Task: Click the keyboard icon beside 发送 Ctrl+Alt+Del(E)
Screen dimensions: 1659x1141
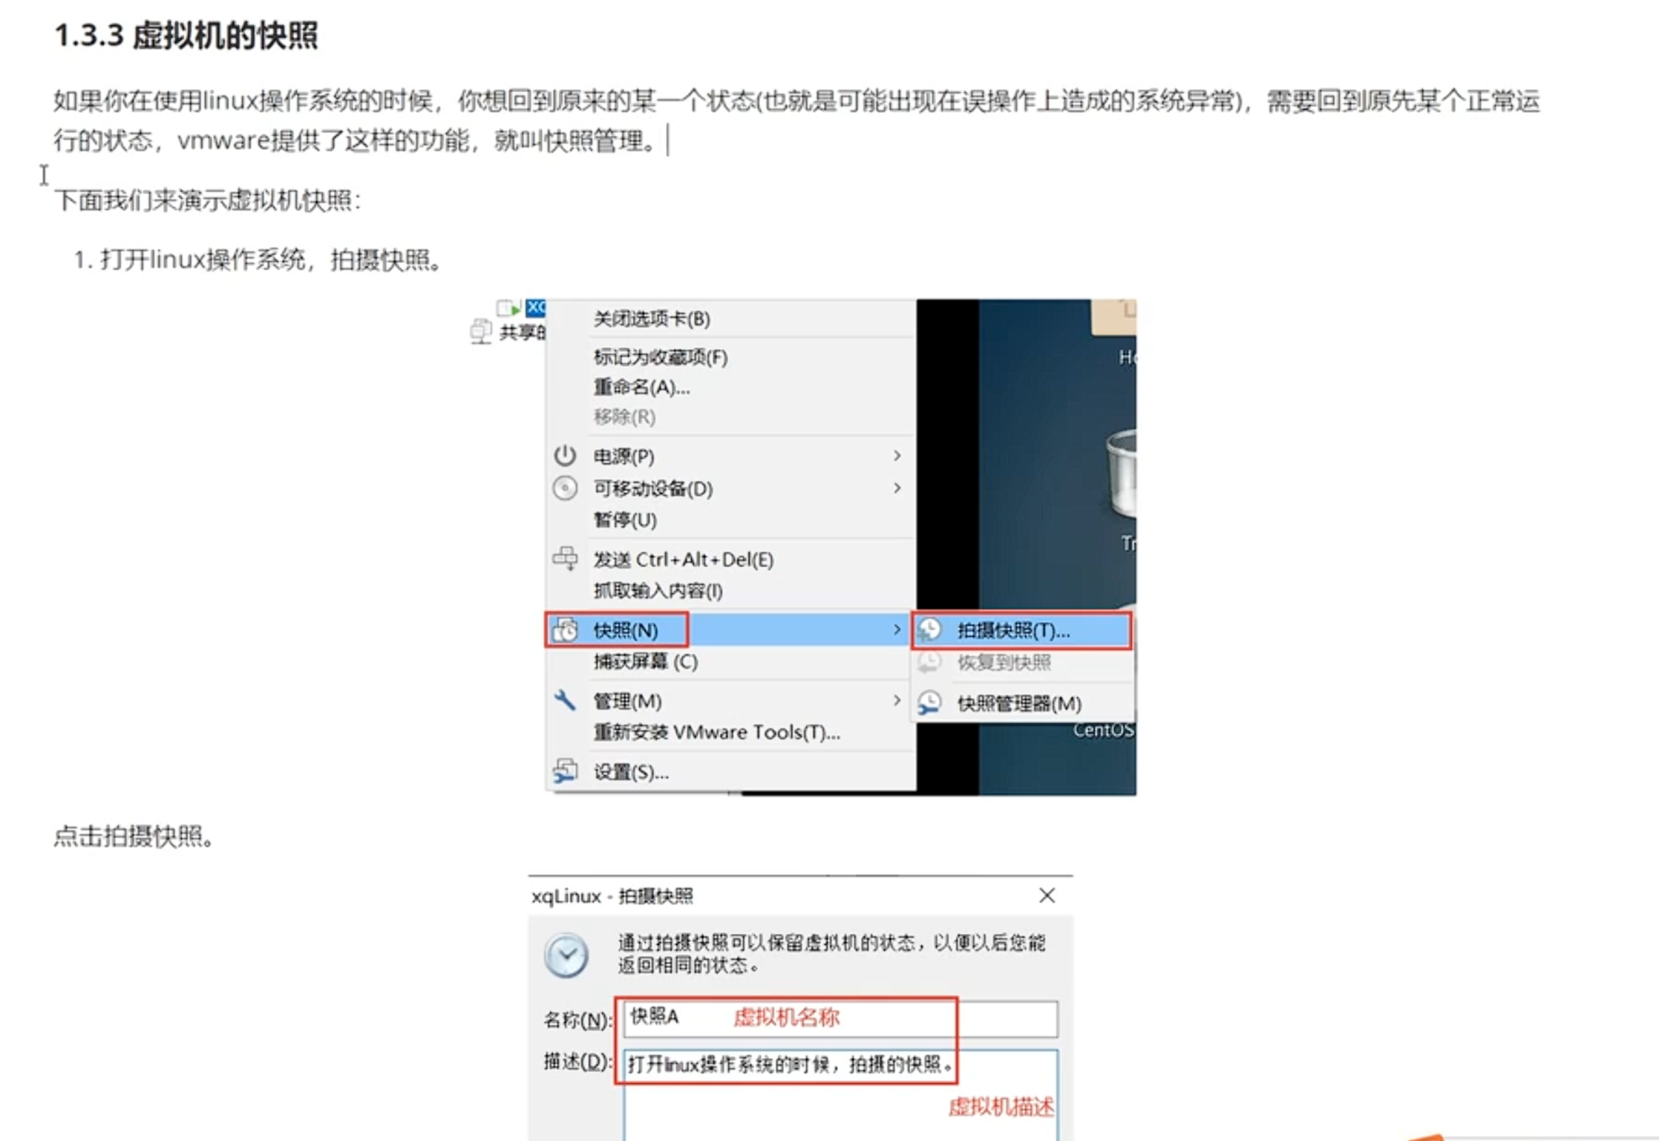Action: pyautogui.click(x=565, y=558)
